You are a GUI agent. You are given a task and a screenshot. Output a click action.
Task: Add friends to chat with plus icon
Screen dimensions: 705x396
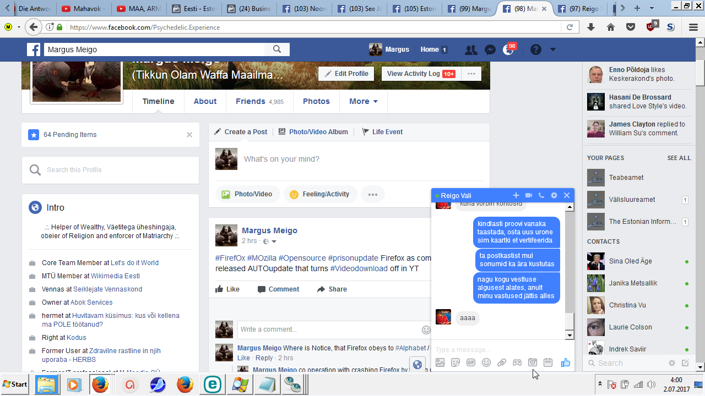tap(516, 195)
